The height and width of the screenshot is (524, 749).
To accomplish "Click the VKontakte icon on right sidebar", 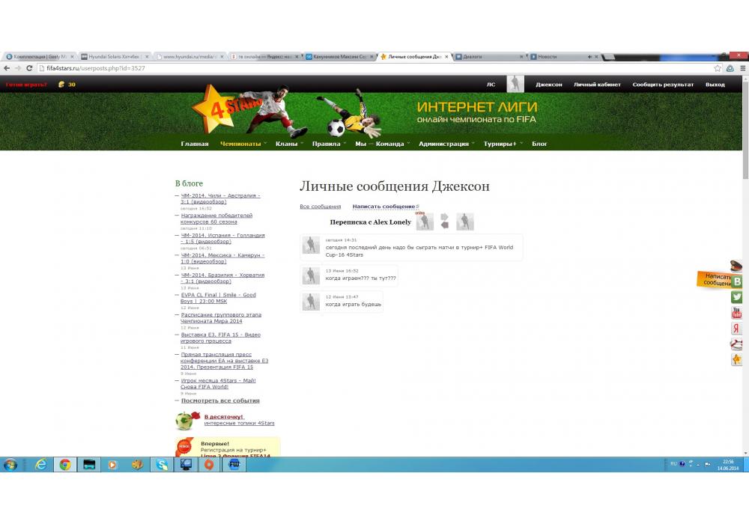I will pyautogui.click(x=737, y=281).
